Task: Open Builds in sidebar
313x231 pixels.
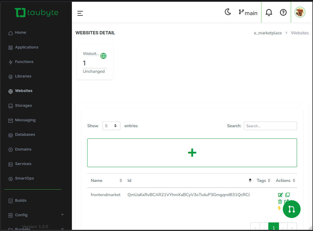Action: [x=20, y=201]
